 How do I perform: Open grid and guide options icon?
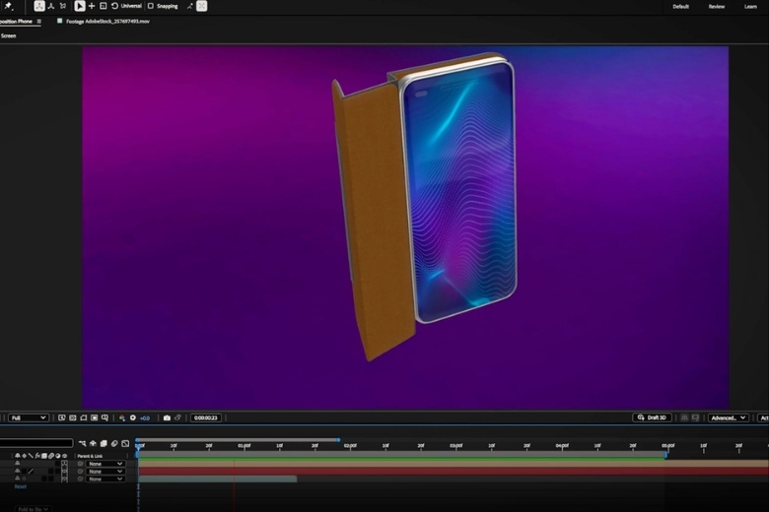click(x=105, y=417)
